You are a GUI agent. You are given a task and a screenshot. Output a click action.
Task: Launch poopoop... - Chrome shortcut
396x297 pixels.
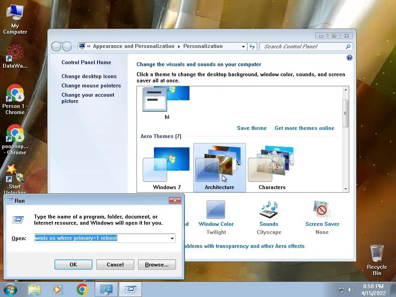(x=15, y=139)
